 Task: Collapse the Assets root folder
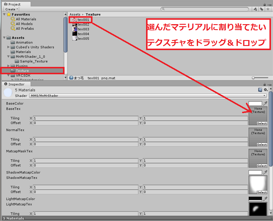(x=4, y=38)
